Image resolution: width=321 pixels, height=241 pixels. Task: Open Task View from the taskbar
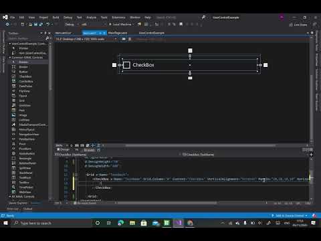(109, 223)
